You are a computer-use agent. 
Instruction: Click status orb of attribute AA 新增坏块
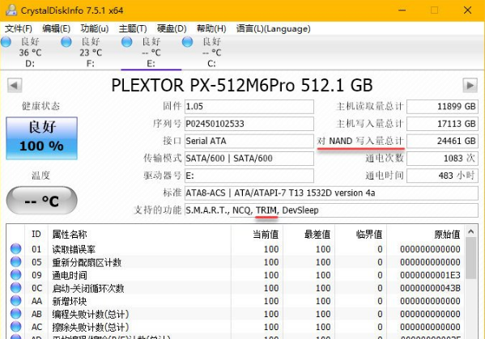[x=15, y=301]
